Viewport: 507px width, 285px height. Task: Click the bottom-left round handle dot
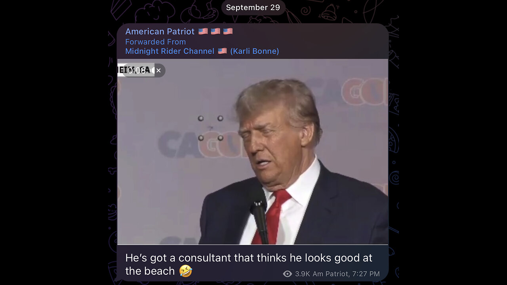coord(201,138)
